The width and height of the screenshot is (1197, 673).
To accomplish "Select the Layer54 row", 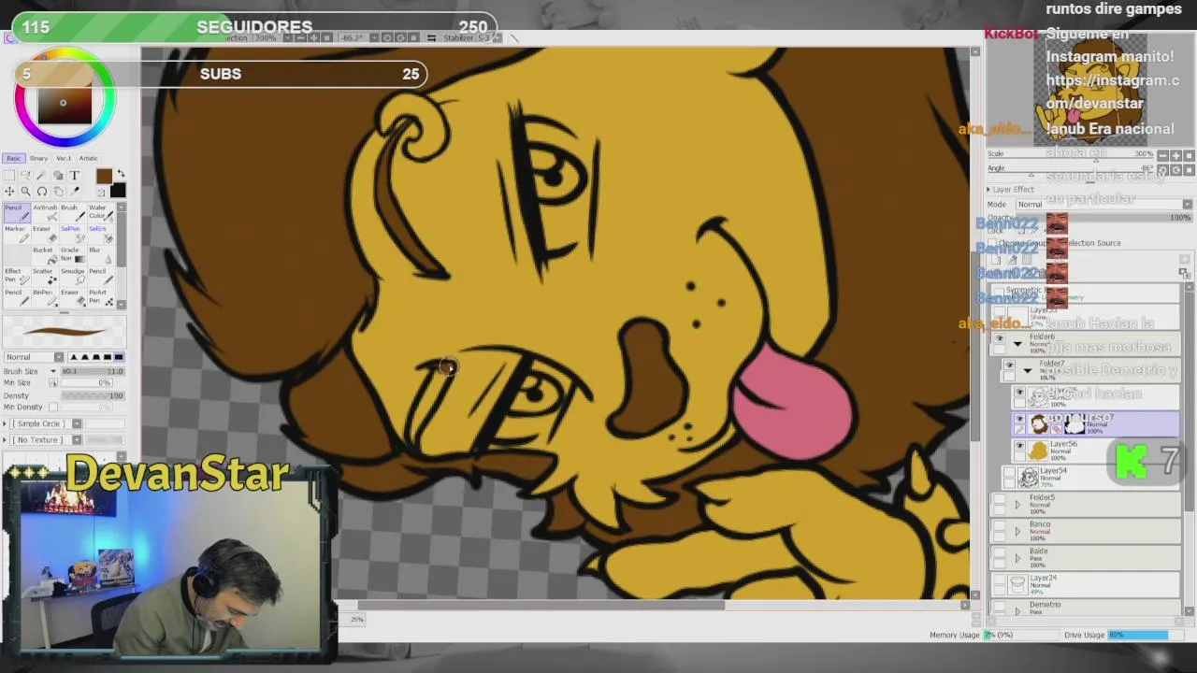I will tap(1090, 477).
